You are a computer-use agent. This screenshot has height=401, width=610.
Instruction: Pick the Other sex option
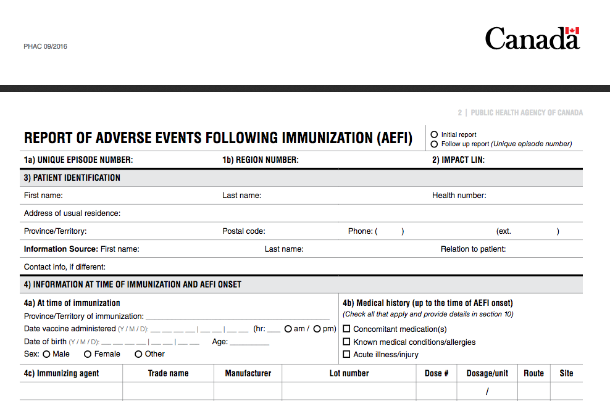tap(138, 354)
